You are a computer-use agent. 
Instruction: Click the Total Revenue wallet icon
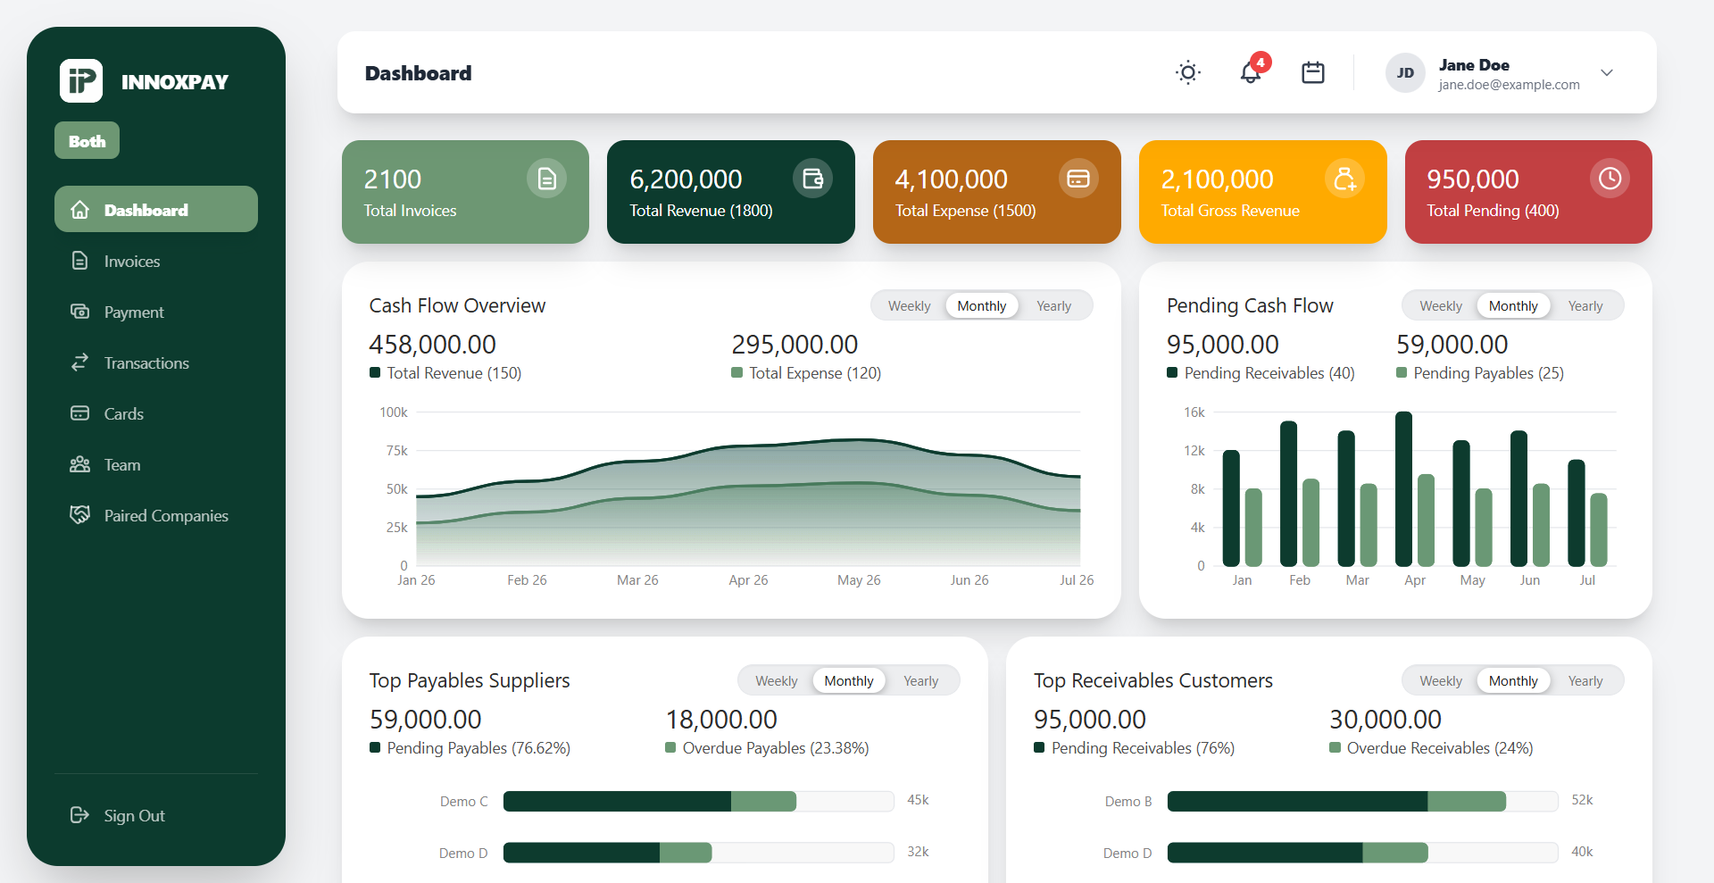click(812, 179)
